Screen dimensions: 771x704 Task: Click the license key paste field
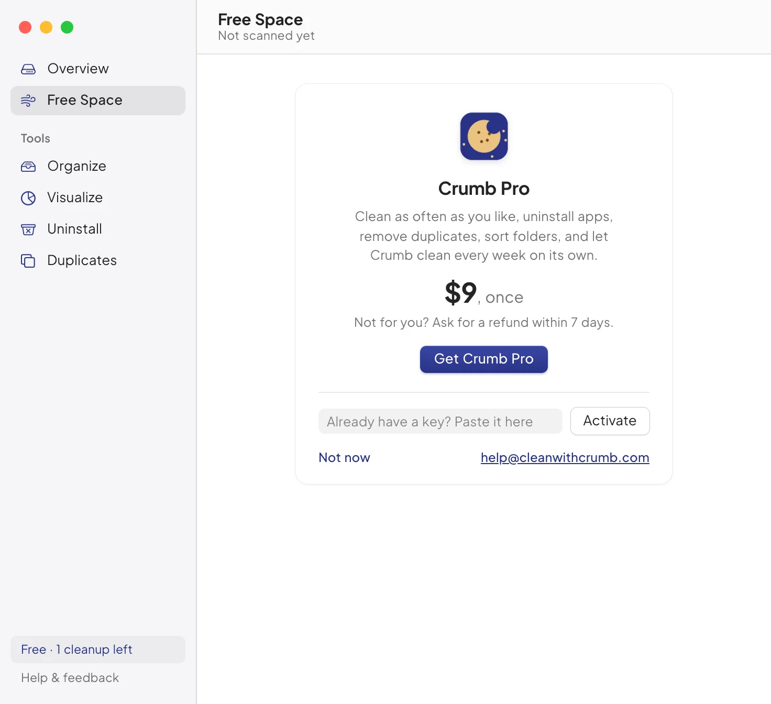pos(440,421)
